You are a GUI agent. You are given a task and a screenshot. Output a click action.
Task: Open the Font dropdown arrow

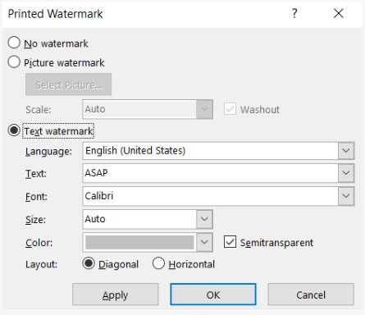[x=346, y=196]
